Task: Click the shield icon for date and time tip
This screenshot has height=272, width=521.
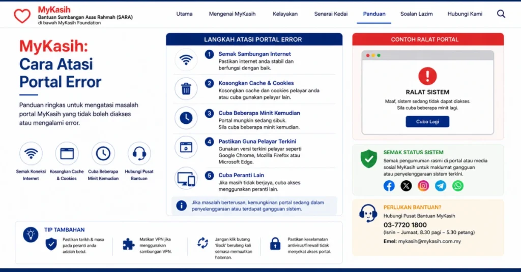Action: 51,244
